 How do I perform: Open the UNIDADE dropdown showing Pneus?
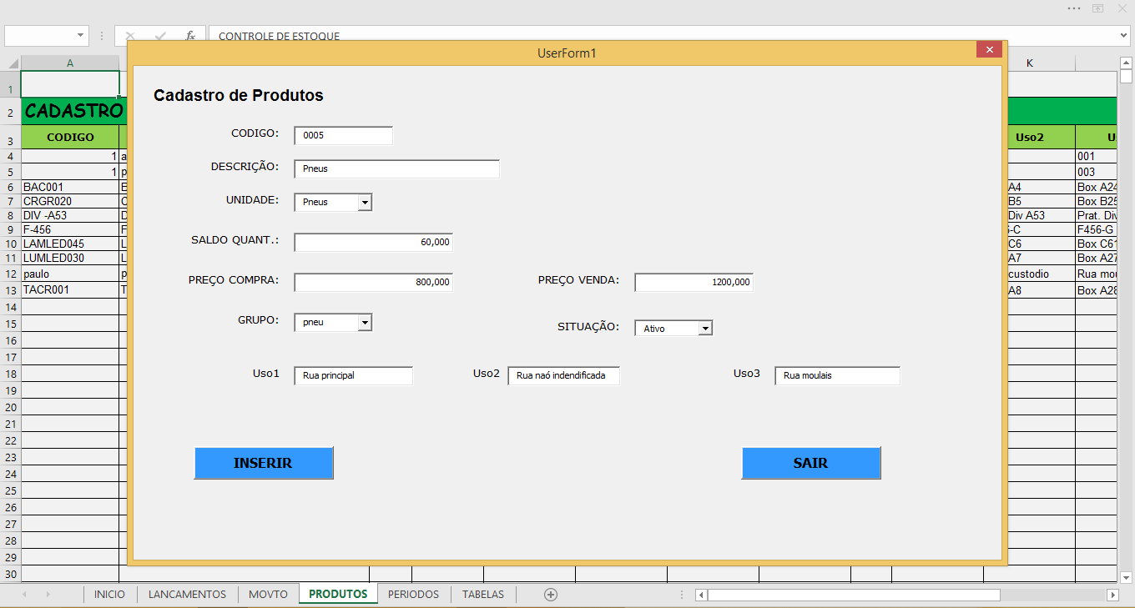click(366, 201)
